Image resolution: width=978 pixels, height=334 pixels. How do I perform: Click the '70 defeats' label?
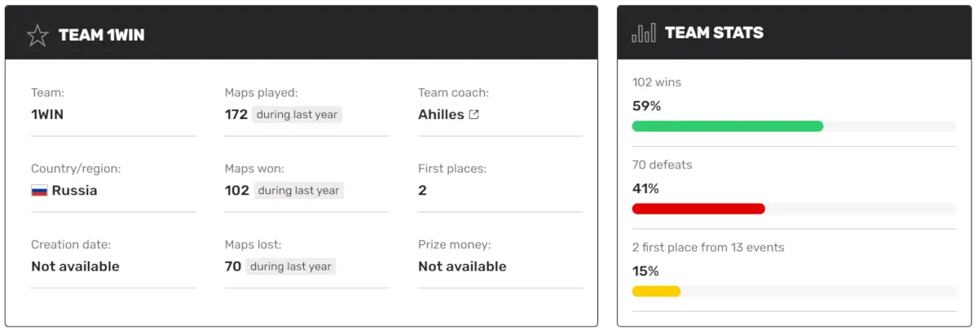click(x=662, y=165)
